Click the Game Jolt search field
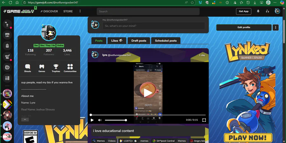 [x=148, y=11]
